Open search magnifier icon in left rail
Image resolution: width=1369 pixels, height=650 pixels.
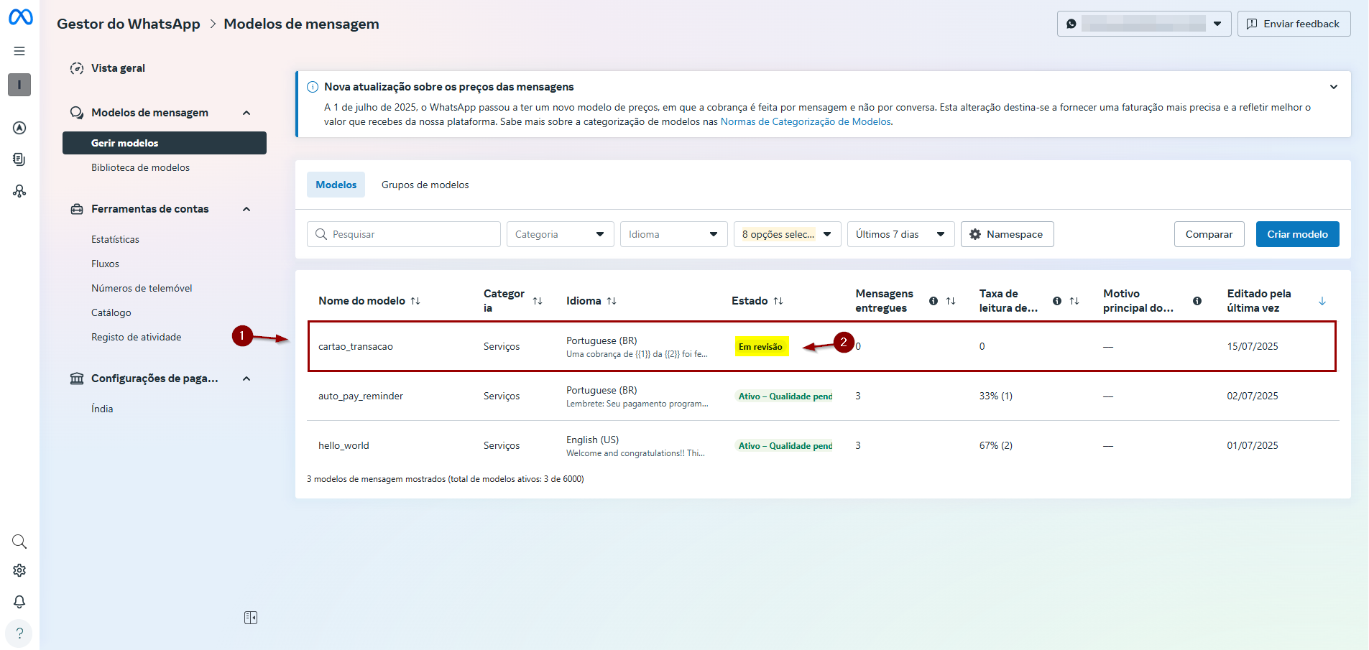19,542
